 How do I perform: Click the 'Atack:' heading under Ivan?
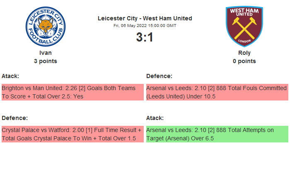(x=10, y=76)
